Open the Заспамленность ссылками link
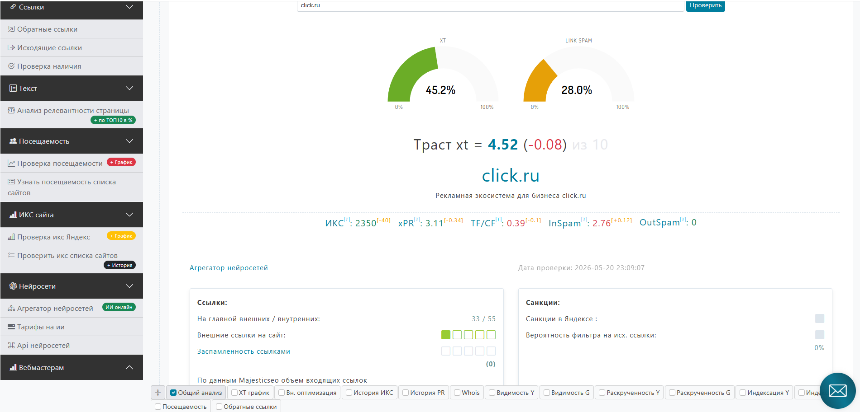Image resolution: width=860 pixels, height=412 pixels. (244, 351)
